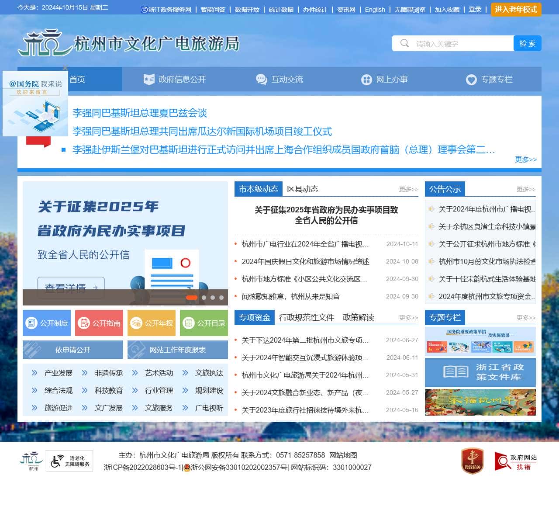The width and height of the screenshot is (559, 510).
Task: Open the English version link
Action: (375, 10)
